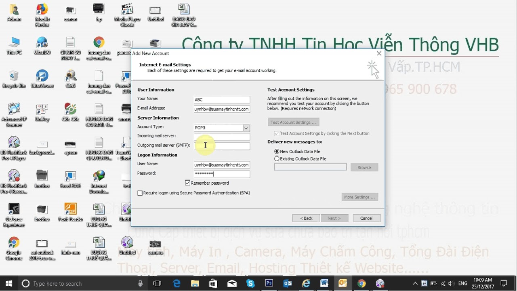The image size is (517, 291).
Task: Launch the BB FlashBack Pro 4 Recorder shortcut
Action: coord(14,182)
